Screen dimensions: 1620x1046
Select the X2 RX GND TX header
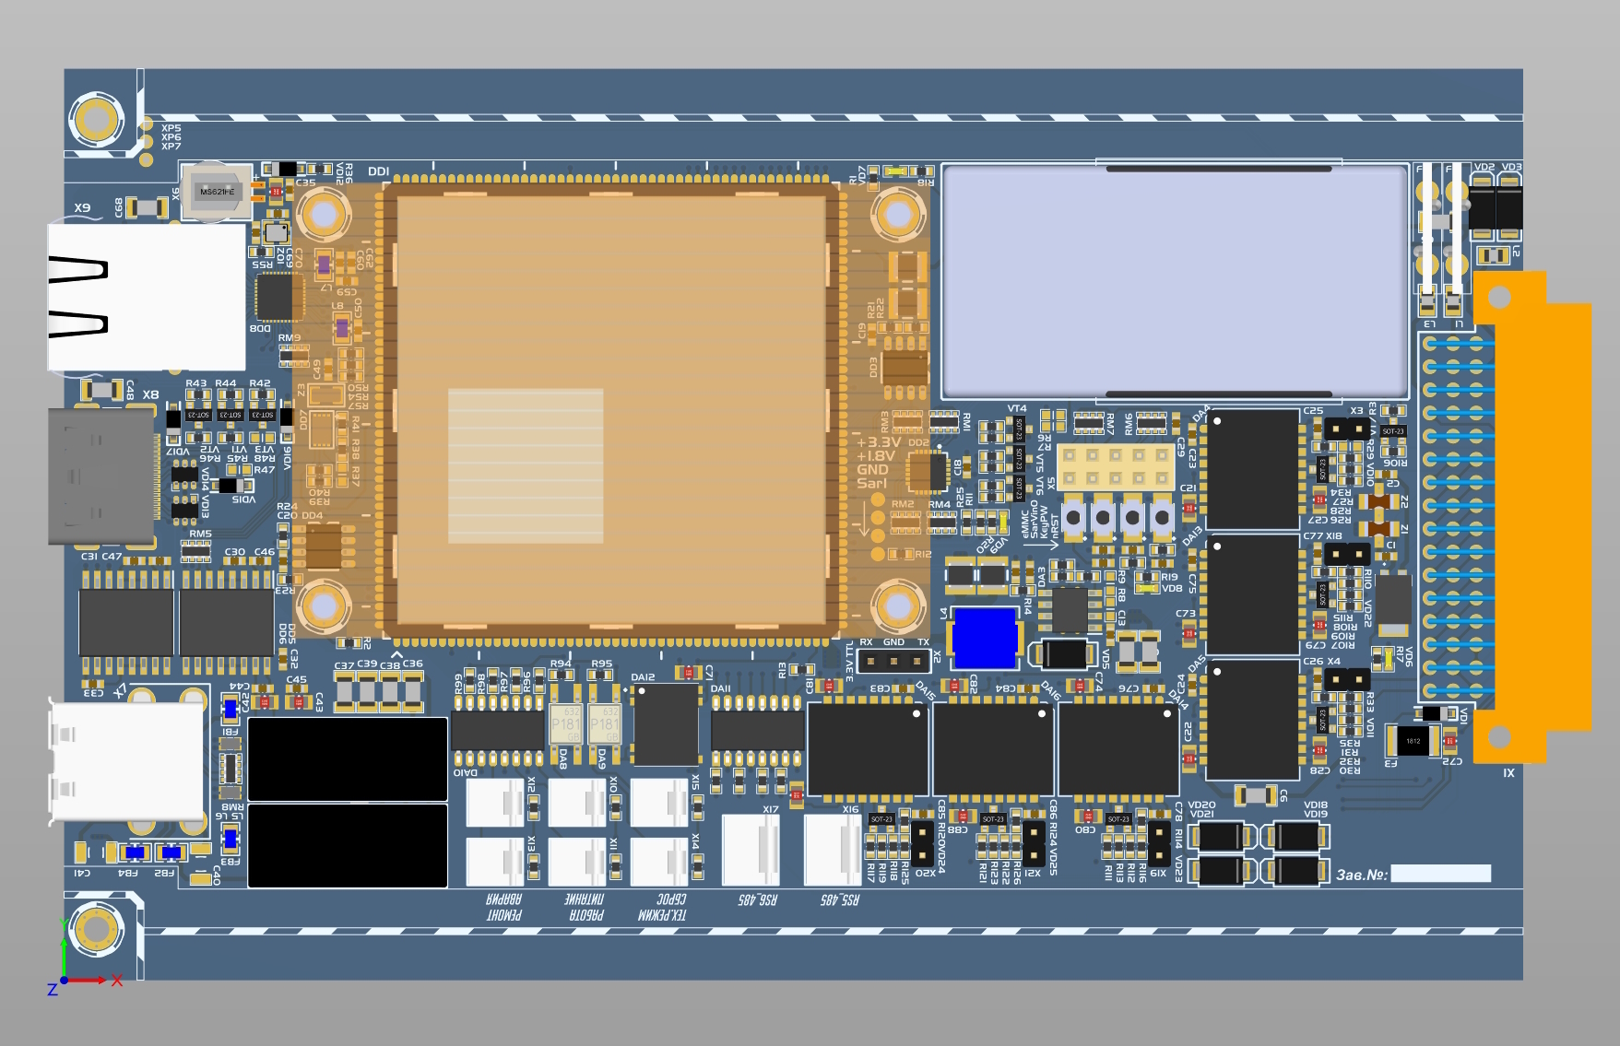[x=893, y=661]
